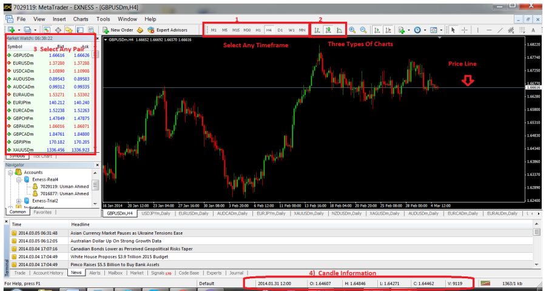Open the Insert menu

click(59, 19)
